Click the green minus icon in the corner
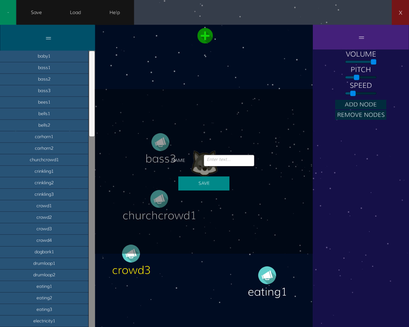409x327 pixels. [x=8, y=12]
